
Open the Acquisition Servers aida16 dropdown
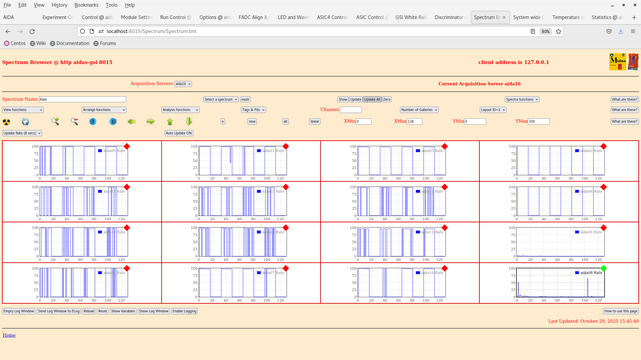pos(183,84)
